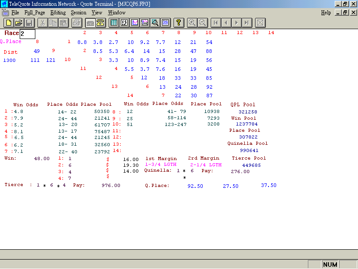Click the crossed-box toolbar icon
Screen dimensions: 358x269
(260, 23)
